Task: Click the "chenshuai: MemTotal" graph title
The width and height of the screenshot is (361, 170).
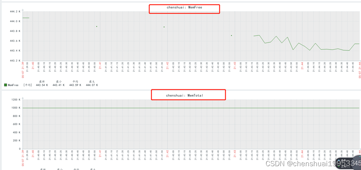Action: pos(185,95)
